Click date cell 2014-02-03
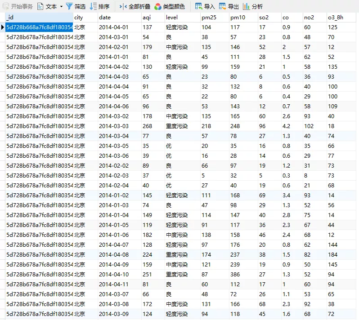Viewport: 359px width, 320px height. click(x=120, y=175)
